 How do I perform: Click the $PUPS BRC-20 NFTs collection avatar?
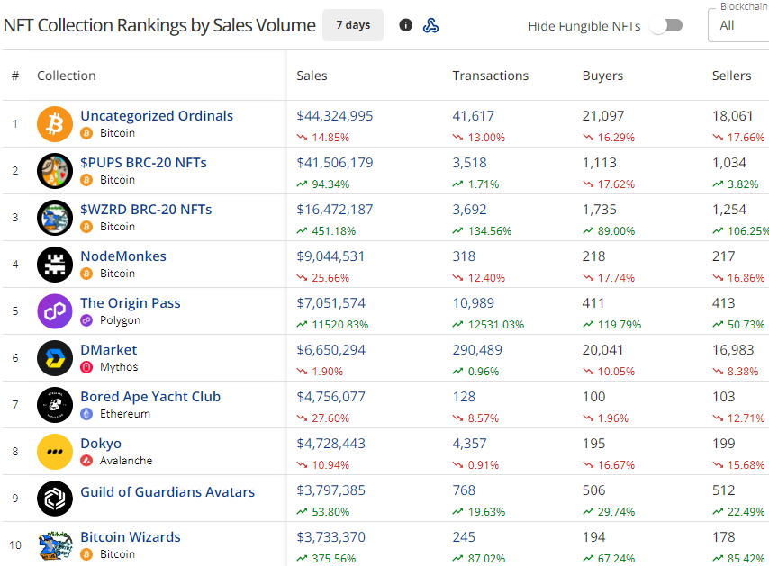(55, 171)
